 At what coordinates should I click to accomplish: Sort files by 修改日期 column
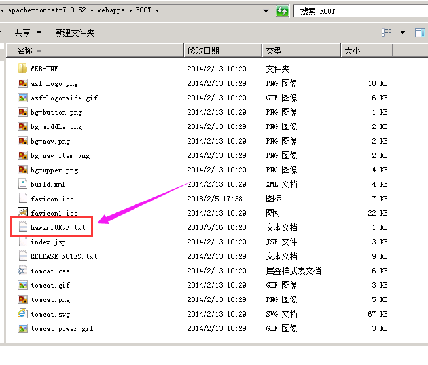pyautogui.click(x=223, y=50)
